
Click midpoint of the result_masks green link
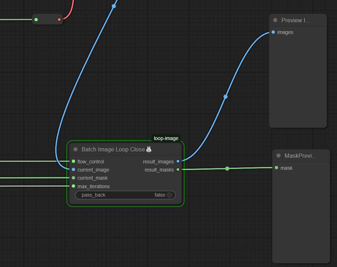[x=227, y=168]
